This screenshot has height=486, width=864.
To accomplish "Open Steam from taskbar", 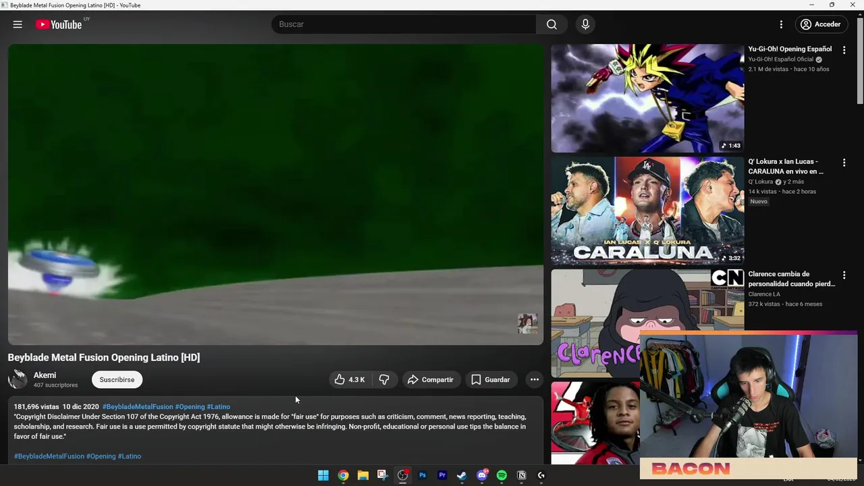I will pos(462,475).
